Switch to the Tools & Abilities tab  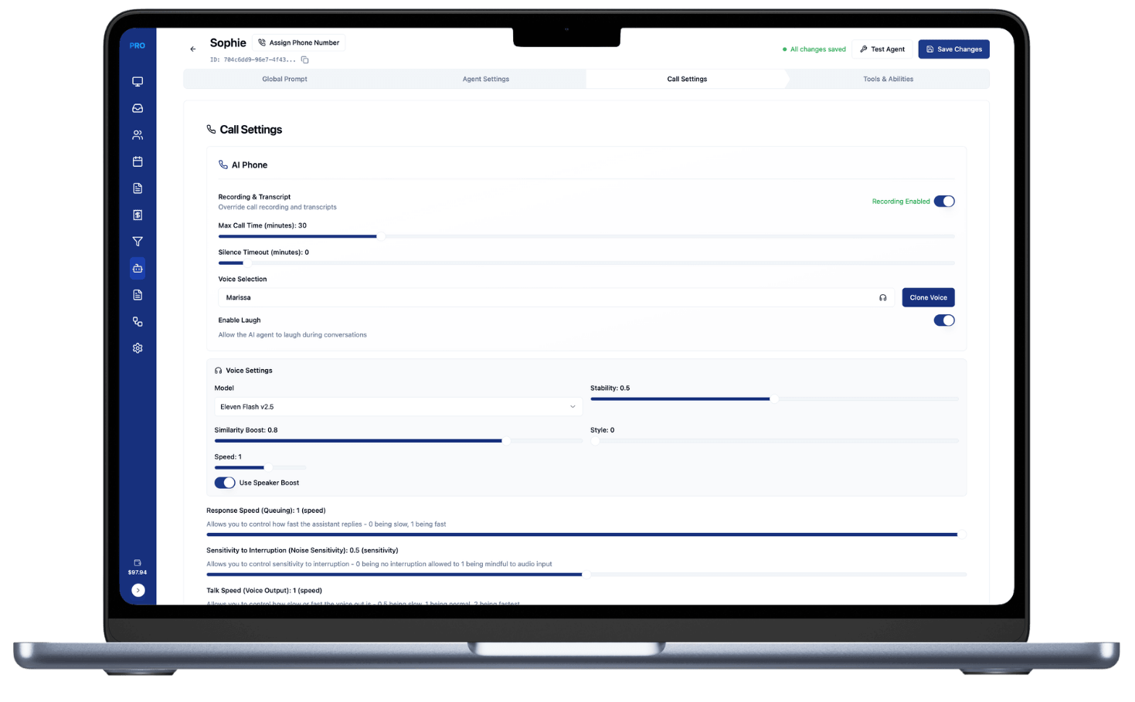(x=889, y=79)
